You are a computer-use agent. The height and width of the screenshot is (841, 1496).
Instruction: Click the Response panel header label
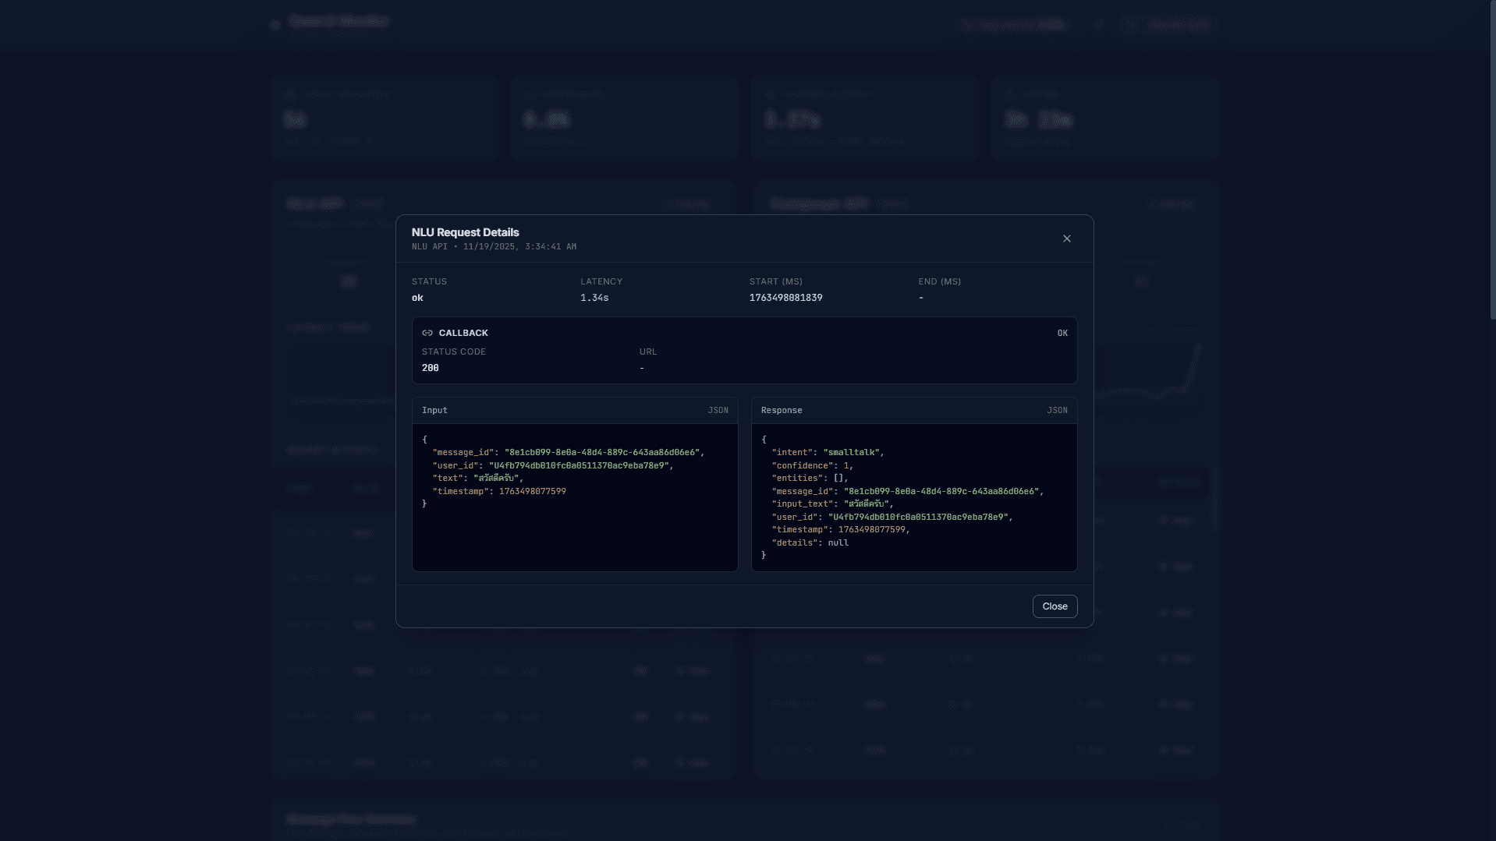[x=782, y=410]
